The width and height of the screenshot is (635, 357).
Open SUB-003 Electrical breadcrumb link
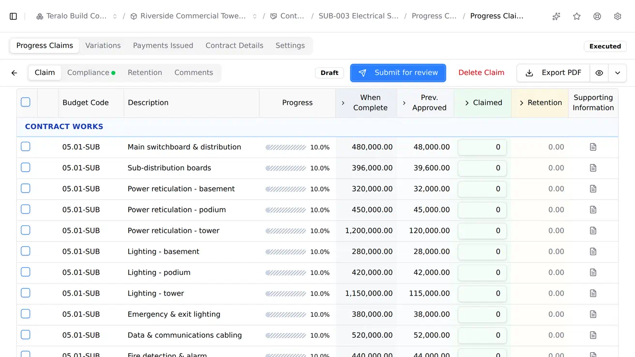point(359,16)
